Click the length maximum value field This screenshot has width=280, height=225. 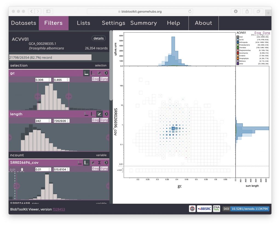[60, 121]
